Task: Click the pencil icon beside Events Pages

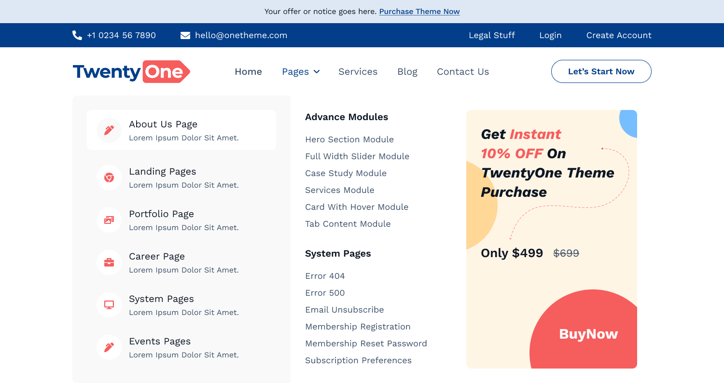Action: point(109,347)
